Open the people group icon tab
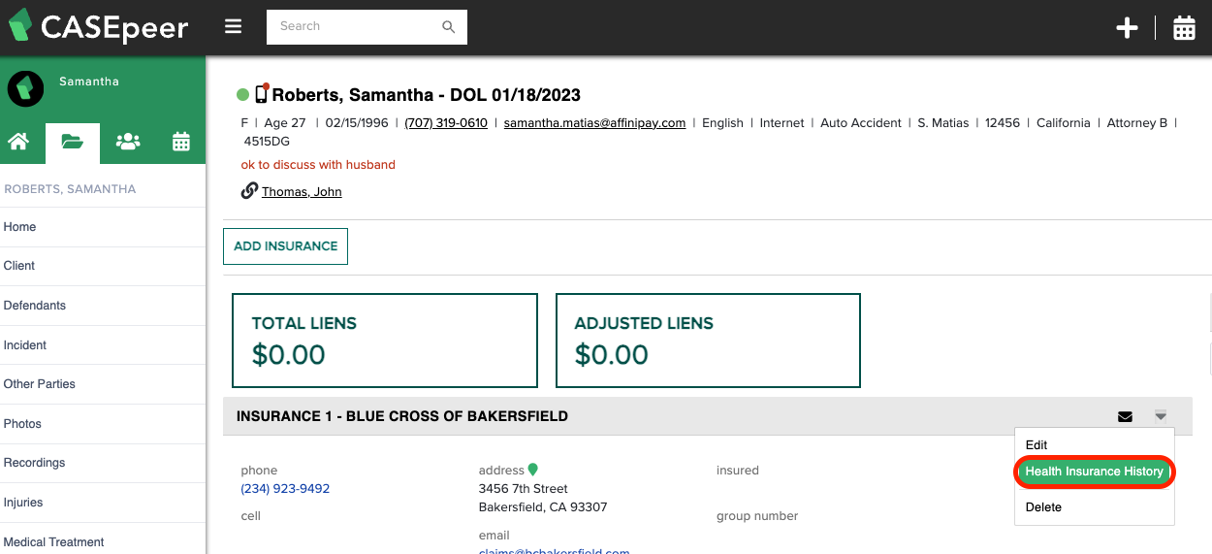The width and height of the screenshot is (1212, 554). [x=127, y=142]
